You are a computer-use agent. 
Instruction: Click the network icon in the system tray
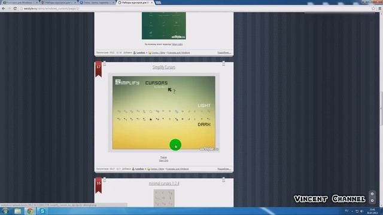(x=357, y=211)
